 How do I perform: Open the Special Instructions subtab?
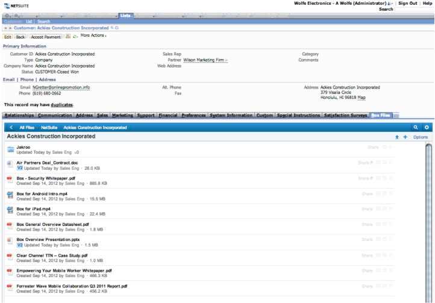(x=298, y=115)
